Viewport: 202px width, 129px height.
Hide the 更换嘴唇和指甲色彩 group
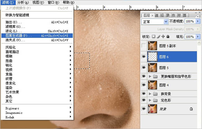point(144,76)
